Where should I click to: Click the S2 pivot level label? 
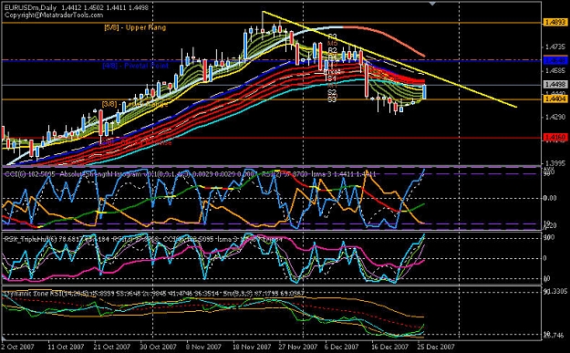coord(332,92)
